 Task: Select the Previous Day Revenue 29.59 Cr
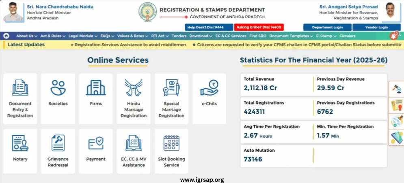pyautogui.click(x=331, y=88)
